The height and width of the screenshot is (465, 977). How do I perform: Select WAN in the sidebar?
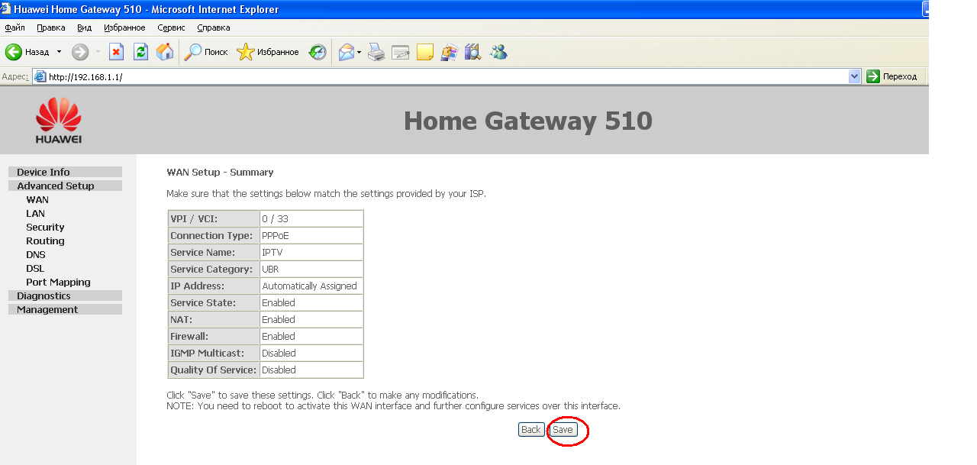coord(37,200)
